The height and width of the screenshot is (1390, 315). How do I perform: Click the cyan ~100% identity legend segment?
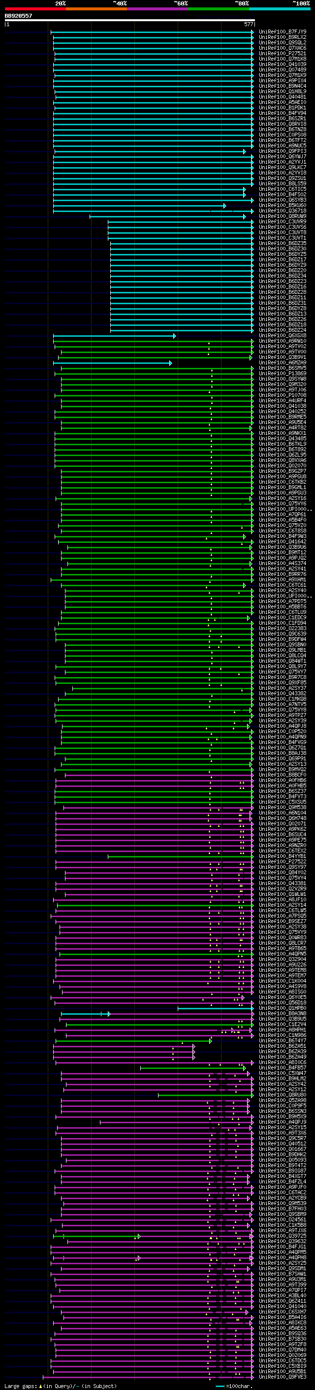[280, 9]
